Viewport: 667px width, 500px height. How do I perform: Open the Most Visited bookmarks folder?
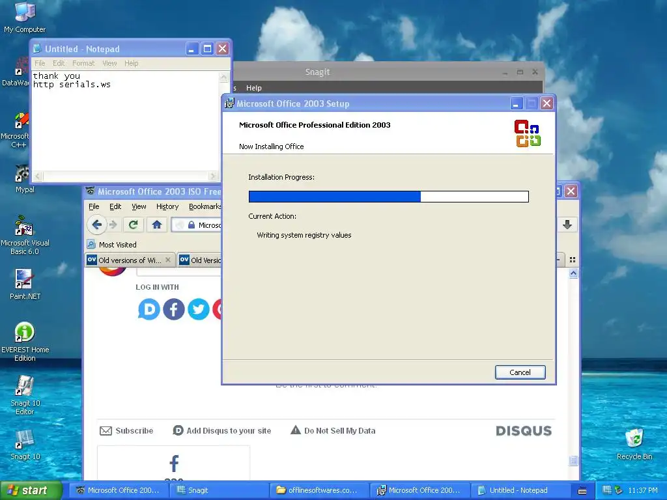point(112,245)
